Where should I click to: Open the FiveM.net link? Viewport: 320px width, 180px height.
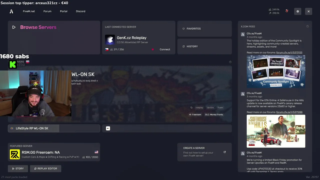click(x=29, y=11)
